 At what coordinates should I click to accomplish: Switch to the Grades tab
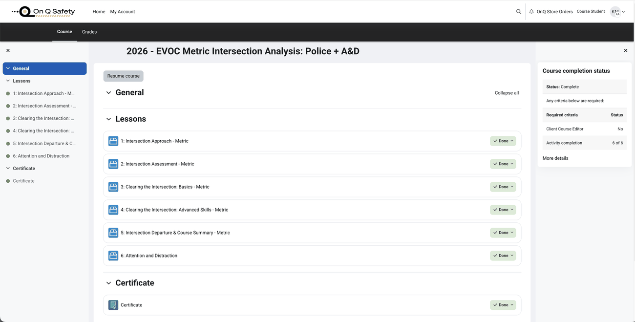click(89, 32)
